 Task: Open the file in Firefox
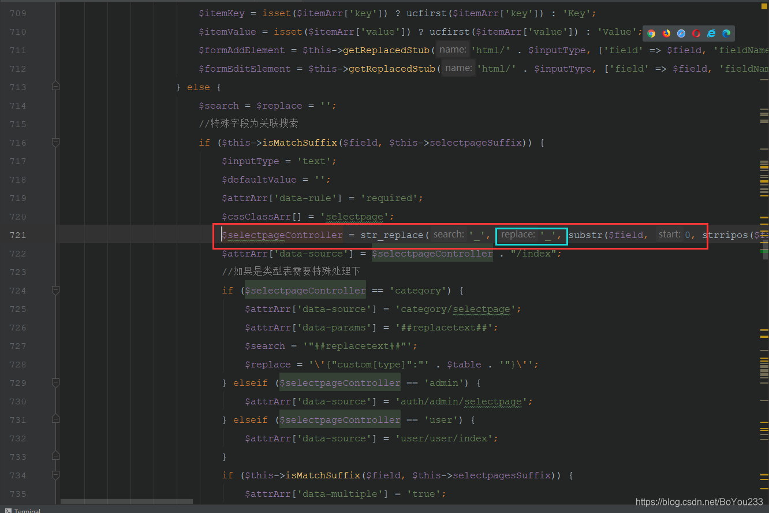click(x=666, y=34)
